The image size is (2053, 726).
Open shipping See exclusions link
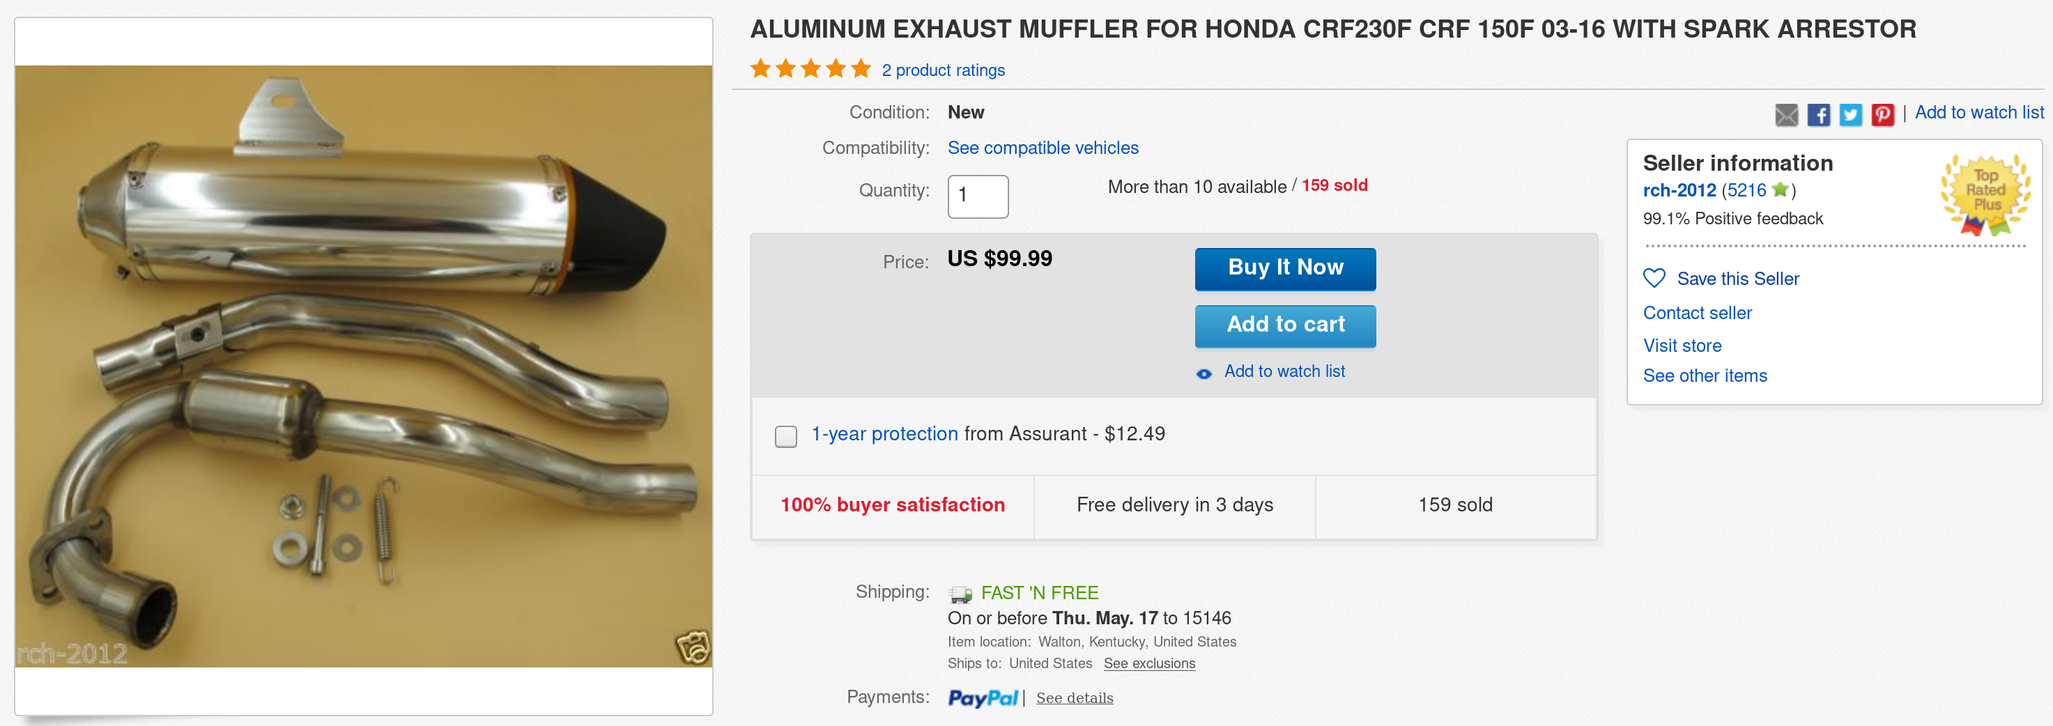tap(1148, 663)
